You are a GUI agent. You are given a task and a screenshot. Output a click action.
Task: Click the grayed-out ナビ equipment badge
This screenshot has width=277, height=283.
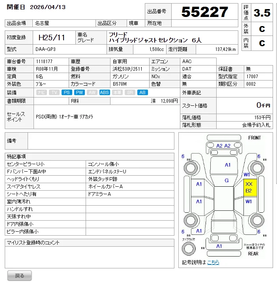[x=41, y=92]
